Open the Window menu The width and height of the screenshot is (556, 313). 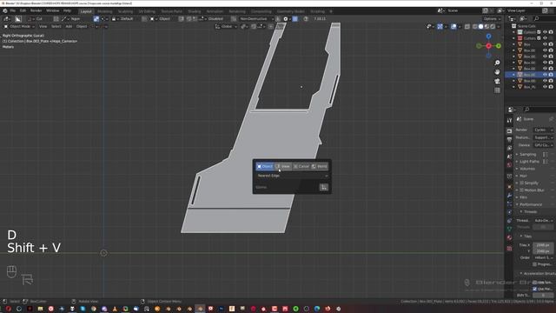click(52, 11)
